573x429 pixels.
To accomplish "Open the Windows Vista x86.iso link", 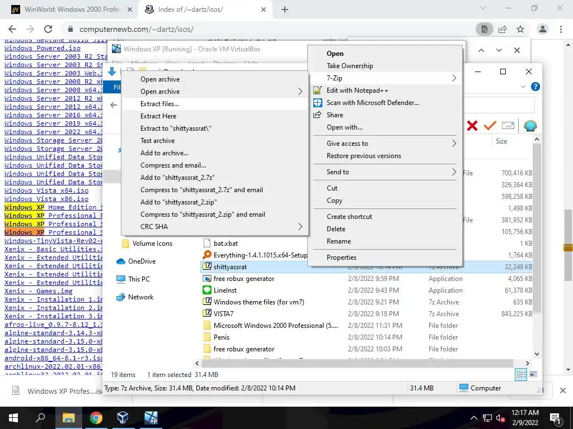I will [x=46, y=199].
